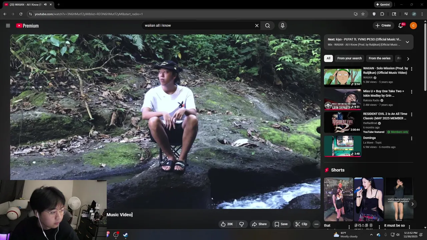This screenshot has height=240, width=427.
Task: Open options menu for Dominga video
Action: click(411, 138)
